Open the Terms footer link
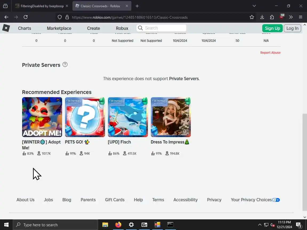307x230 pixels. (x=158, y=200)
